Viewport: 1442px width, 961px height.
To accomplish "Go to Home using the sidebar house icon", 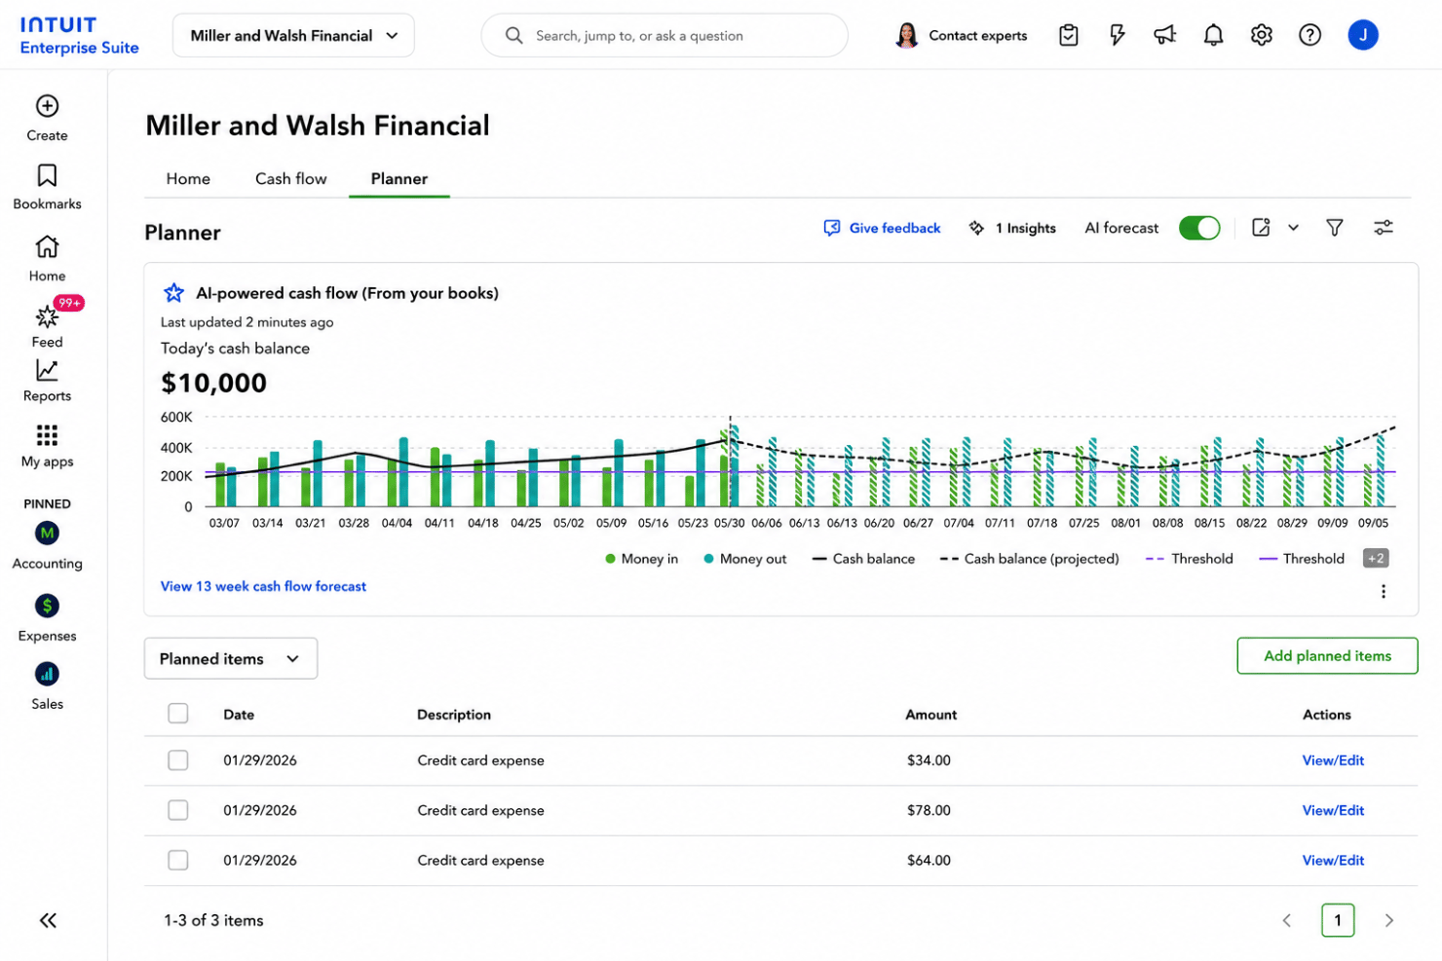I will click(x=47, y=258).
